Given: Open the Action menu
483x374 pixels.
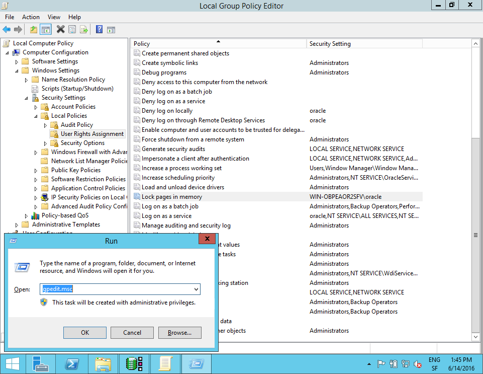Looking at the screenshot, I should (31, 17).
